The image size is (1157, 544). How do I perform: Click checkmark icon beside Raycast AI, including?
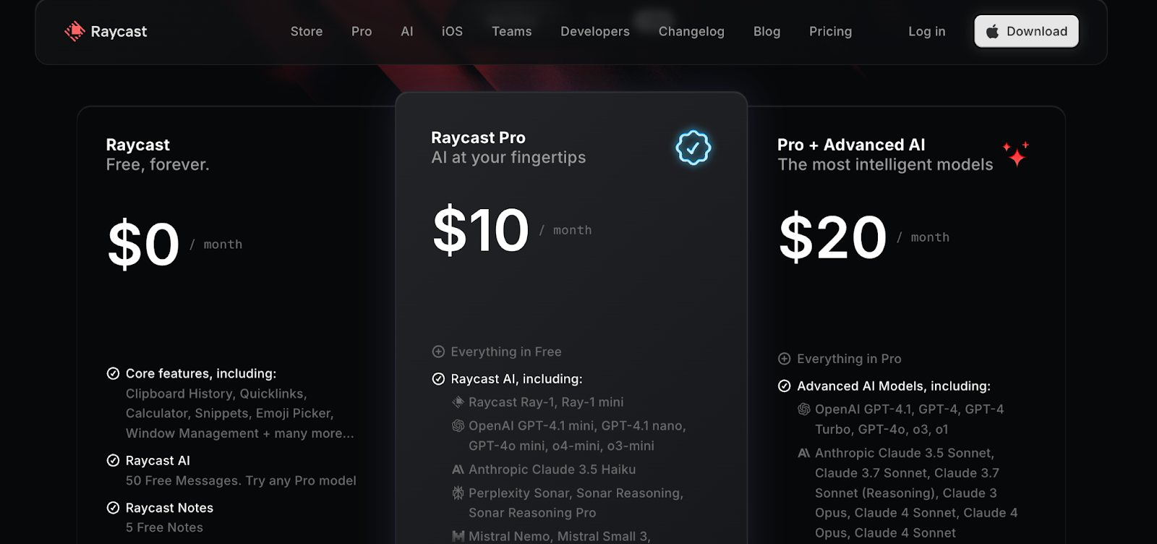[x=438, y=379]
